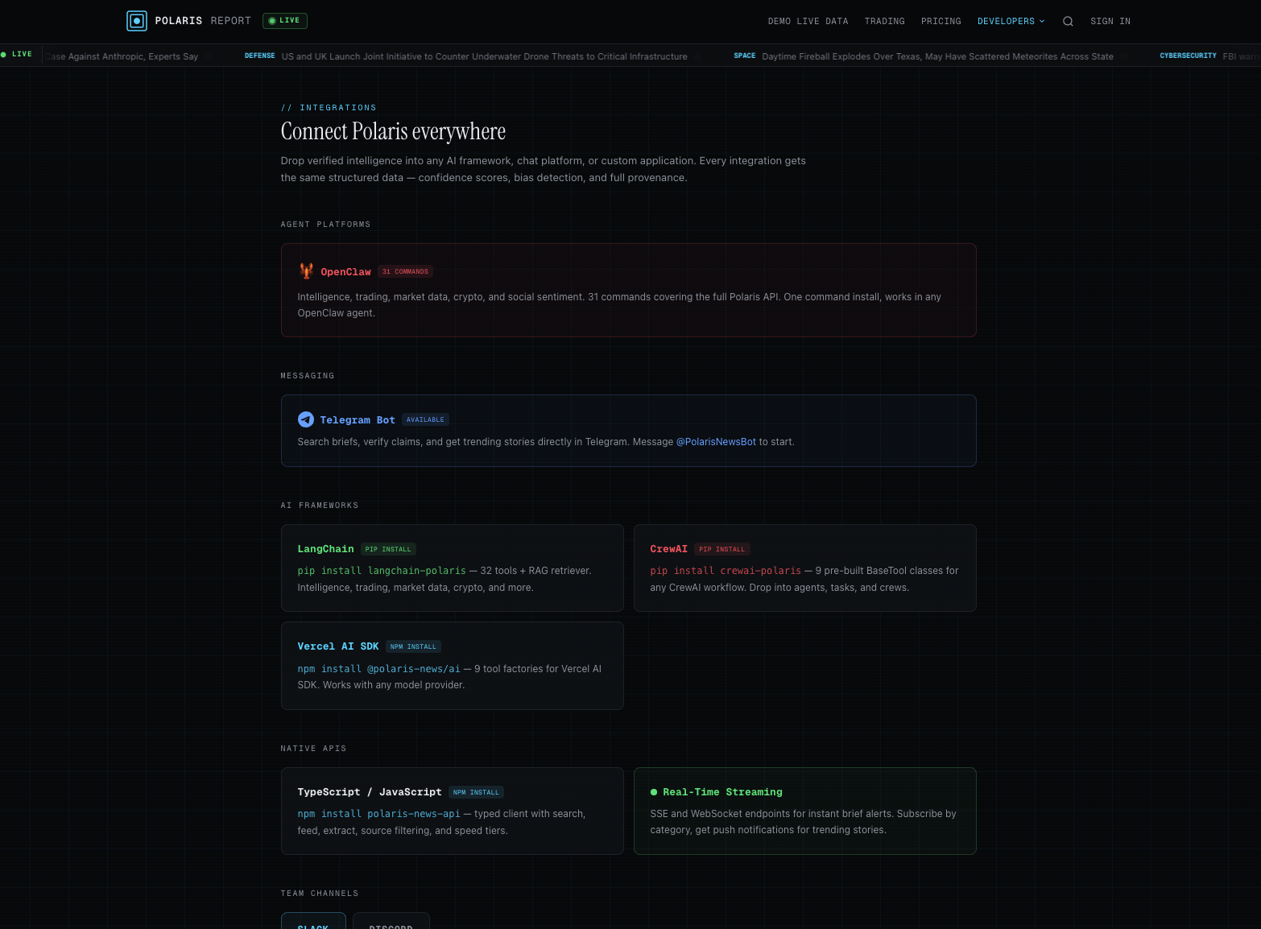Click the green status dot on Real-Time Streaming
The image size is (1261, 929).
(x=652, y=792)
